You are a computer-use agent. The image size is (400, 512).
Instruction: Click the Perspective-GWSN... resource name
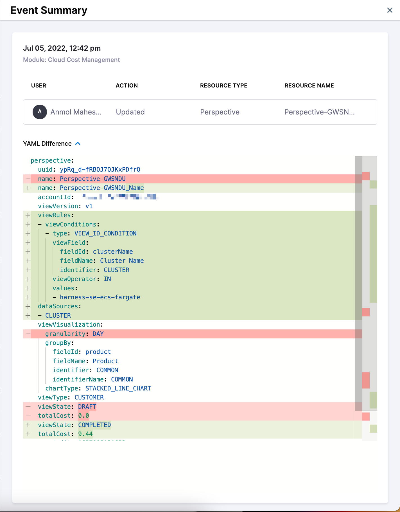click(319, 112)
